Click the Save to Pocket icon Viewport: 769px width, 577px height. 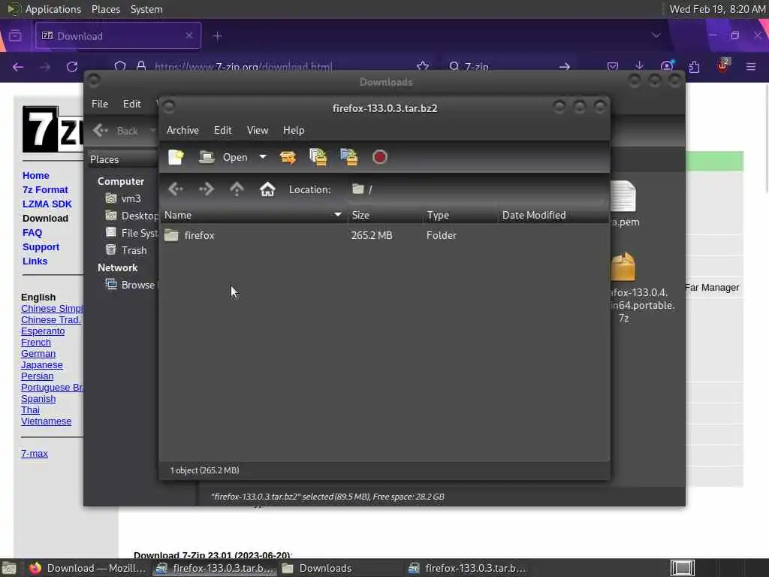pos(612,66)
